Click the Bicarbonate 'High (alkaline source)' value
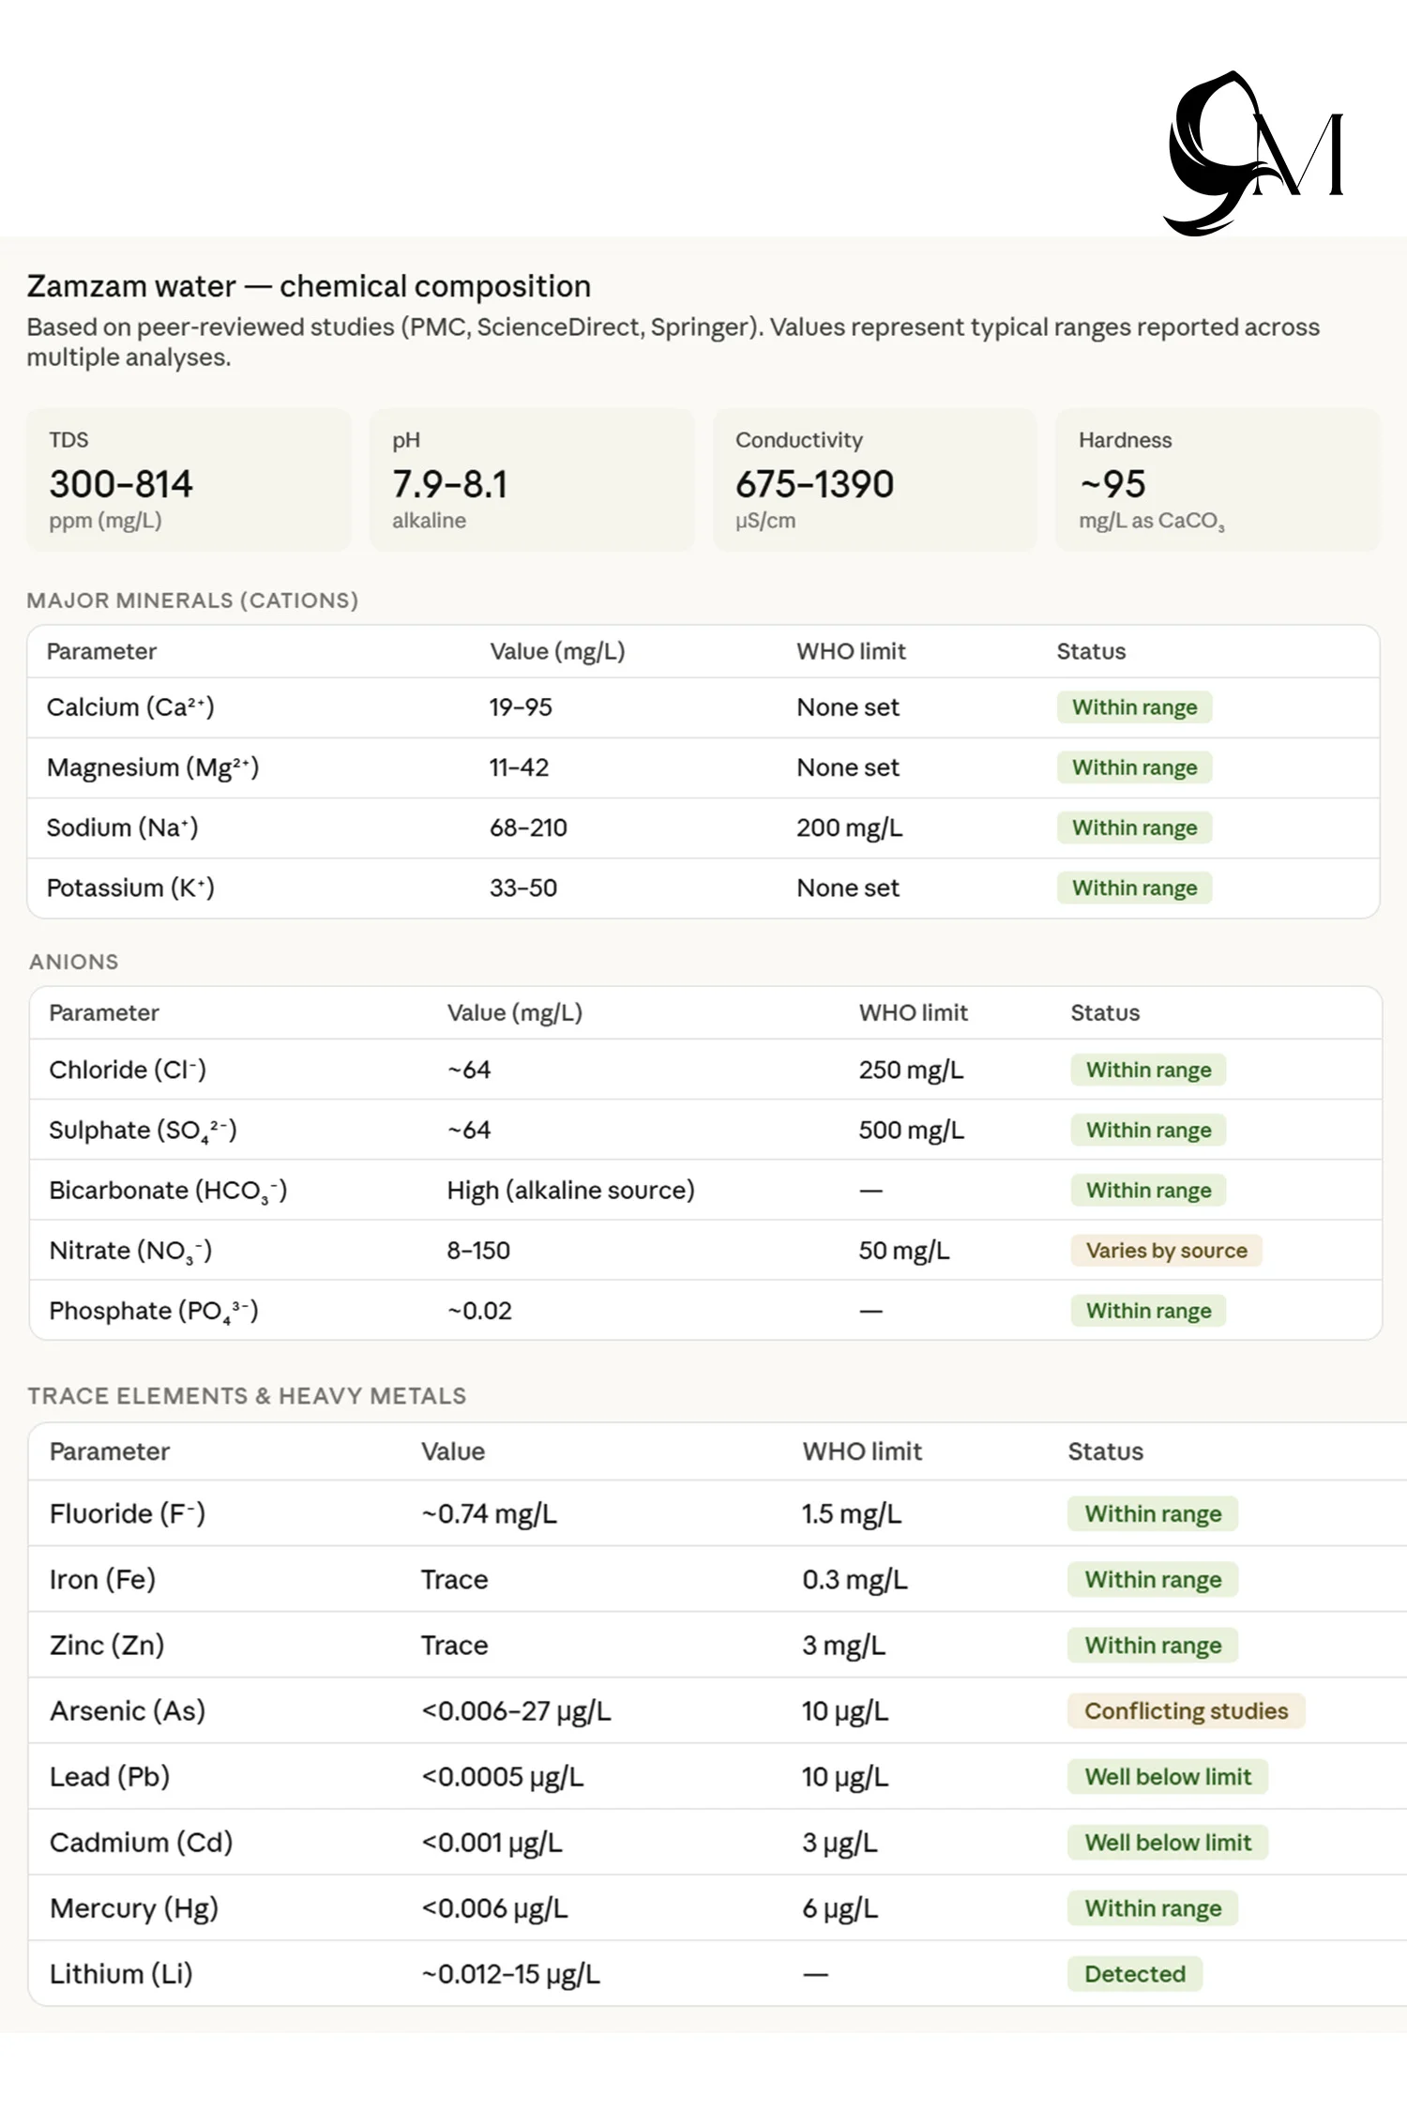The width and height of the screenshot is (1407, 2111). [570, 1190]
